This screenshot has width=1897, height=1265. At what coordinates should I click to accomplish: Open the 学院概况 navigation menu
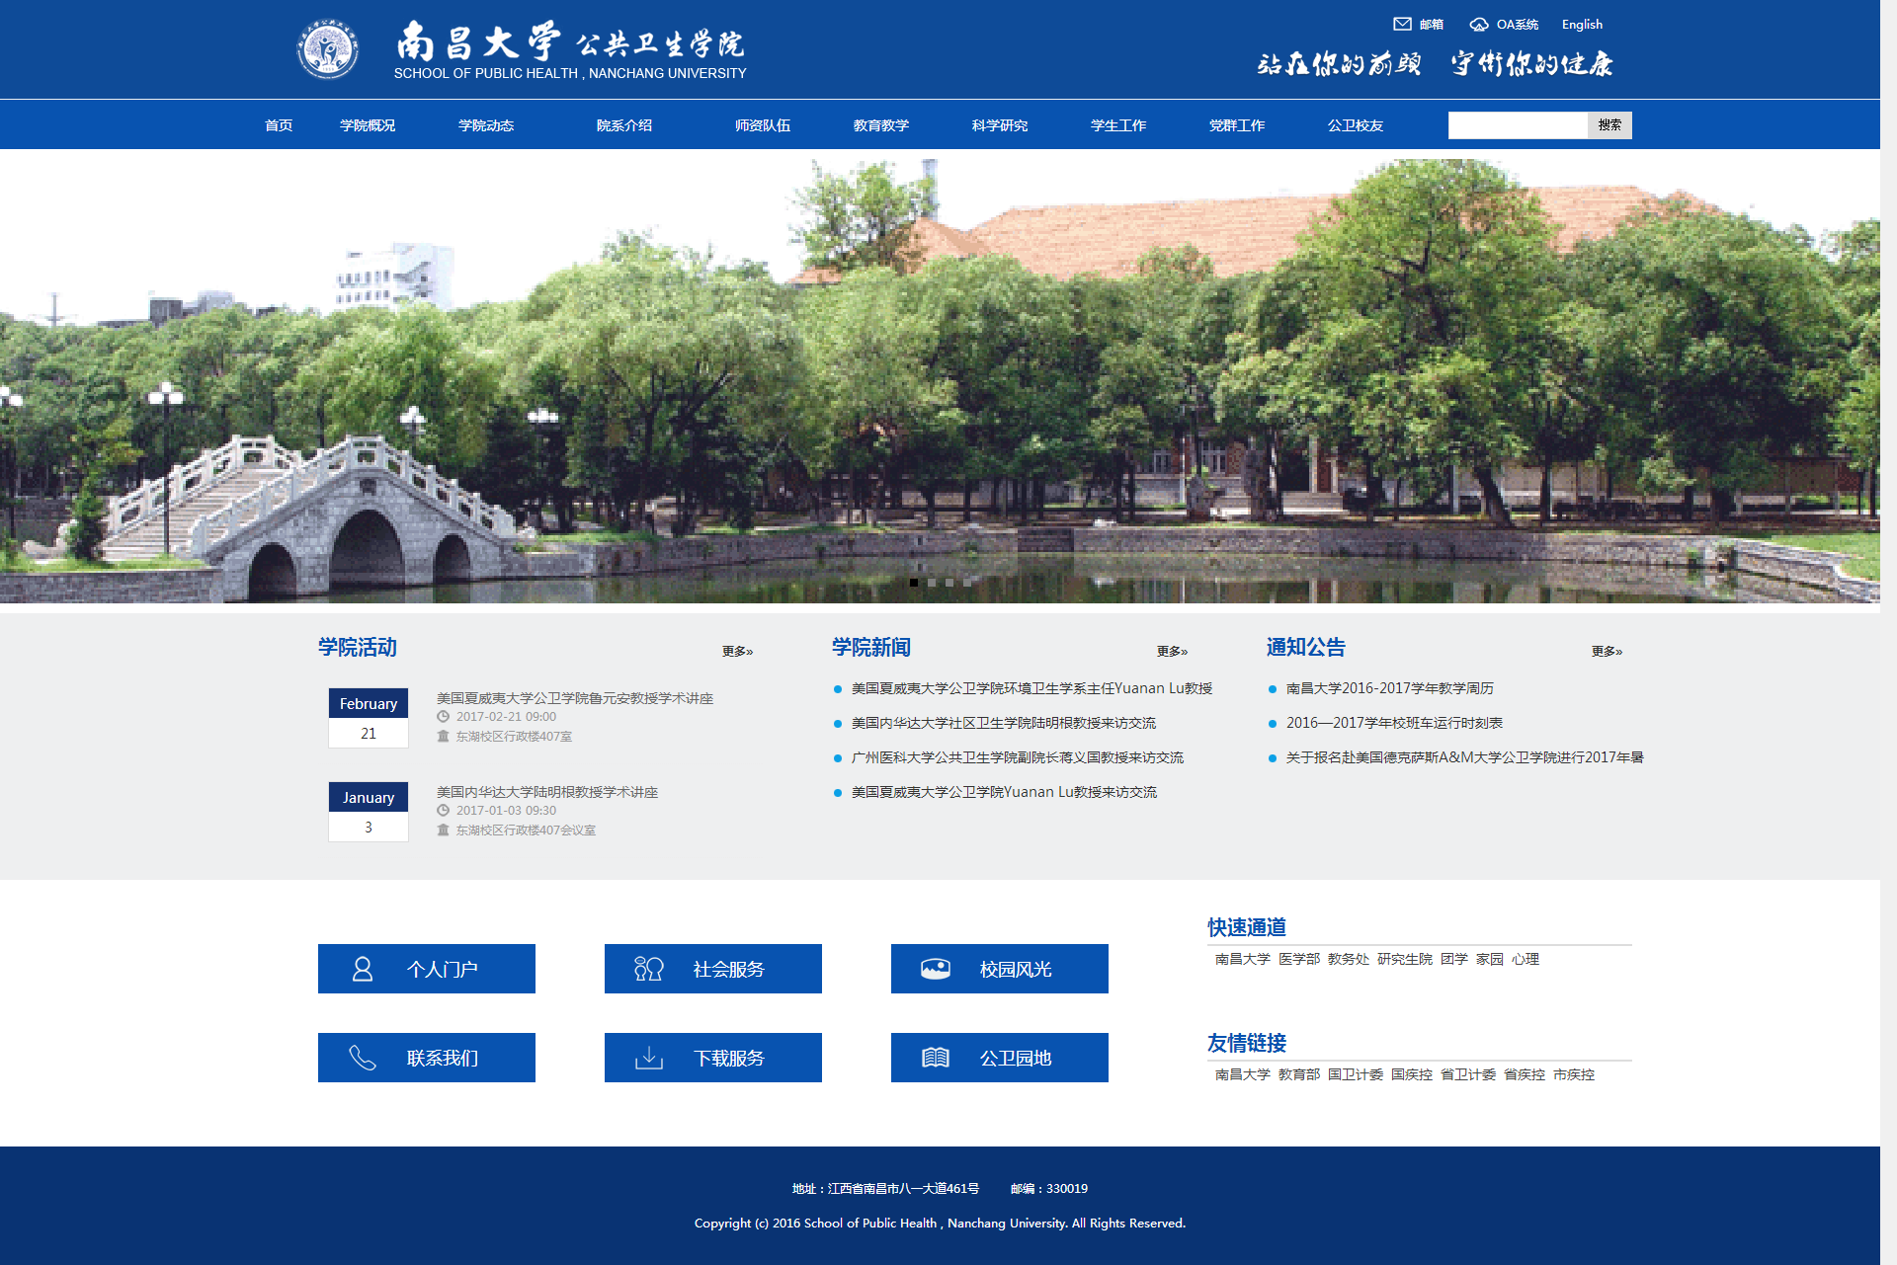click(x=368, y=125)
